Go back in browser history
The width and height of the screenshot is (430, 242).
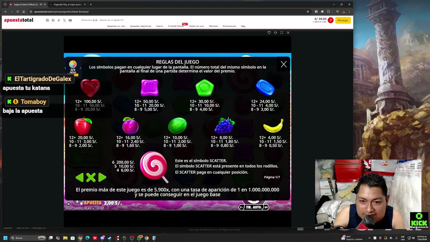pos(5,12)
